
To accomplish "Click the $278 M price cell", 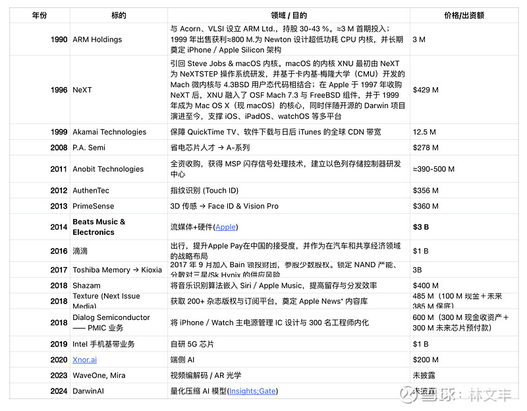I will pos(464,147).
